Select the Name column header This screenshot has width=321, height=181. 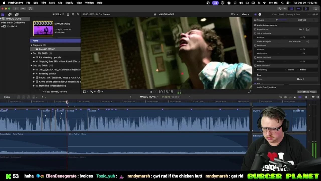click(x=55, y=41)
